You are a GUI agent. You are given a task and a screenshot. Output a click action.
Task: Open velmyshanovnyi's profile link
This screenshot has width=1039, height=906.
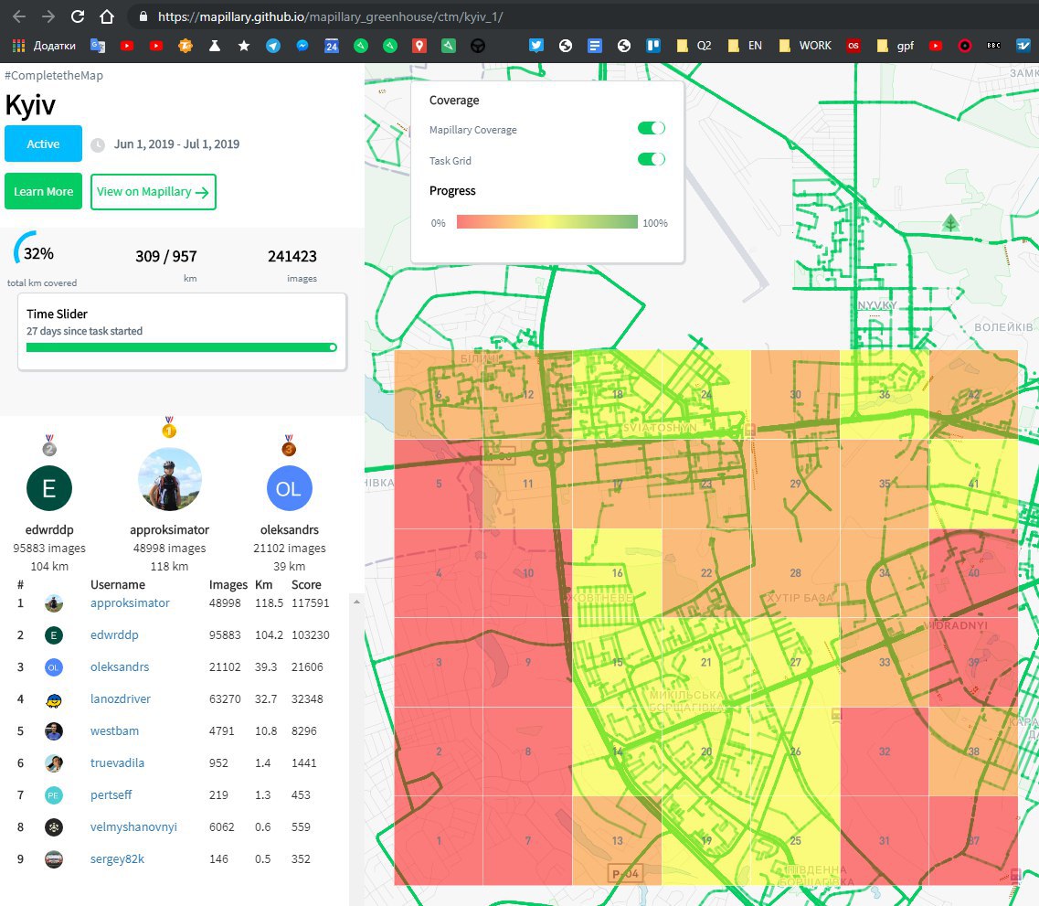pyautogui.click(x=133, y=827)
